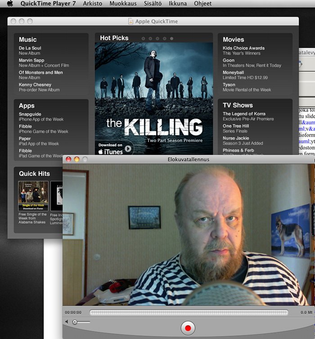Screen dimensions: 315x339
Task: Open Fibble iPhone Game of the Week
Action: point(44,129)
